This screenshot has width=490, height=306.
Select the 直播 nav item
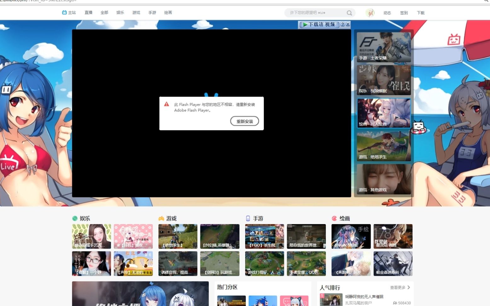click(89, 13)
